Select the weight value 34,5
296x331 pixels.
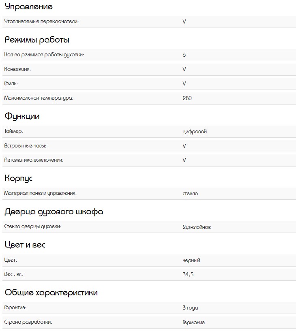(x=188, y=275)
